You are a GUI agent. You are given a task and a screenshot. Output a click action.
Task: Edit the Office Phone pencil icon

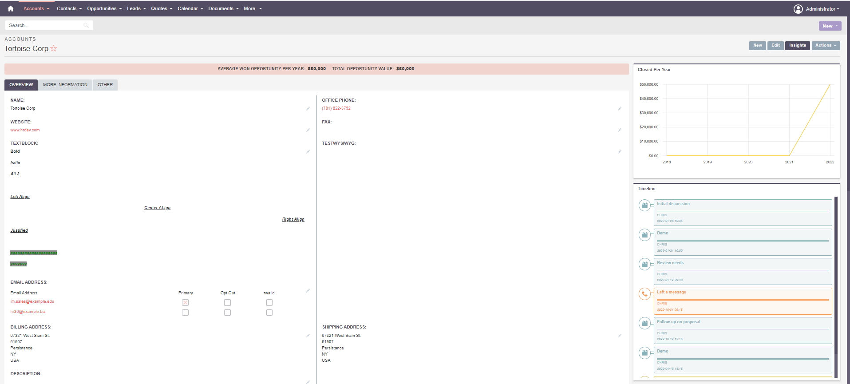pos(620,108)
